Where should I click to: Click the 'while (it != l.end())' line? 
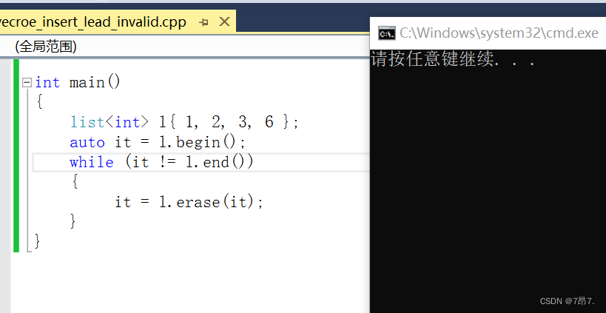point(161,162)
